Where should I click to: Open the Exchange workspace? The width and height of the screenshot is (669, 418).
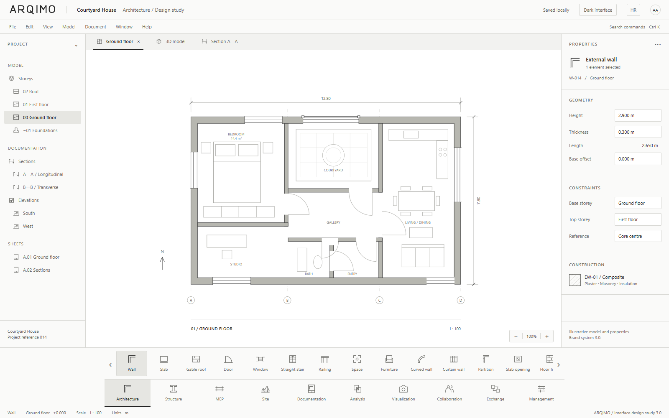(x=495, y=393)
